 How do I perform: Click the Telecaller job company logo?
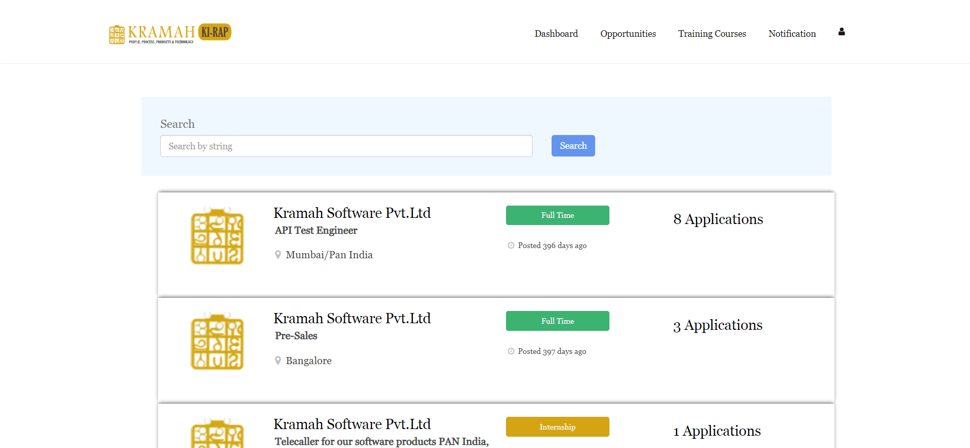(217, 433)
